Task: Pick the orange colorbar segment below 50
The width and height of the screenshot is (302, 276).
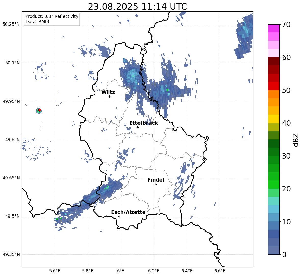Action: [274, 94]
